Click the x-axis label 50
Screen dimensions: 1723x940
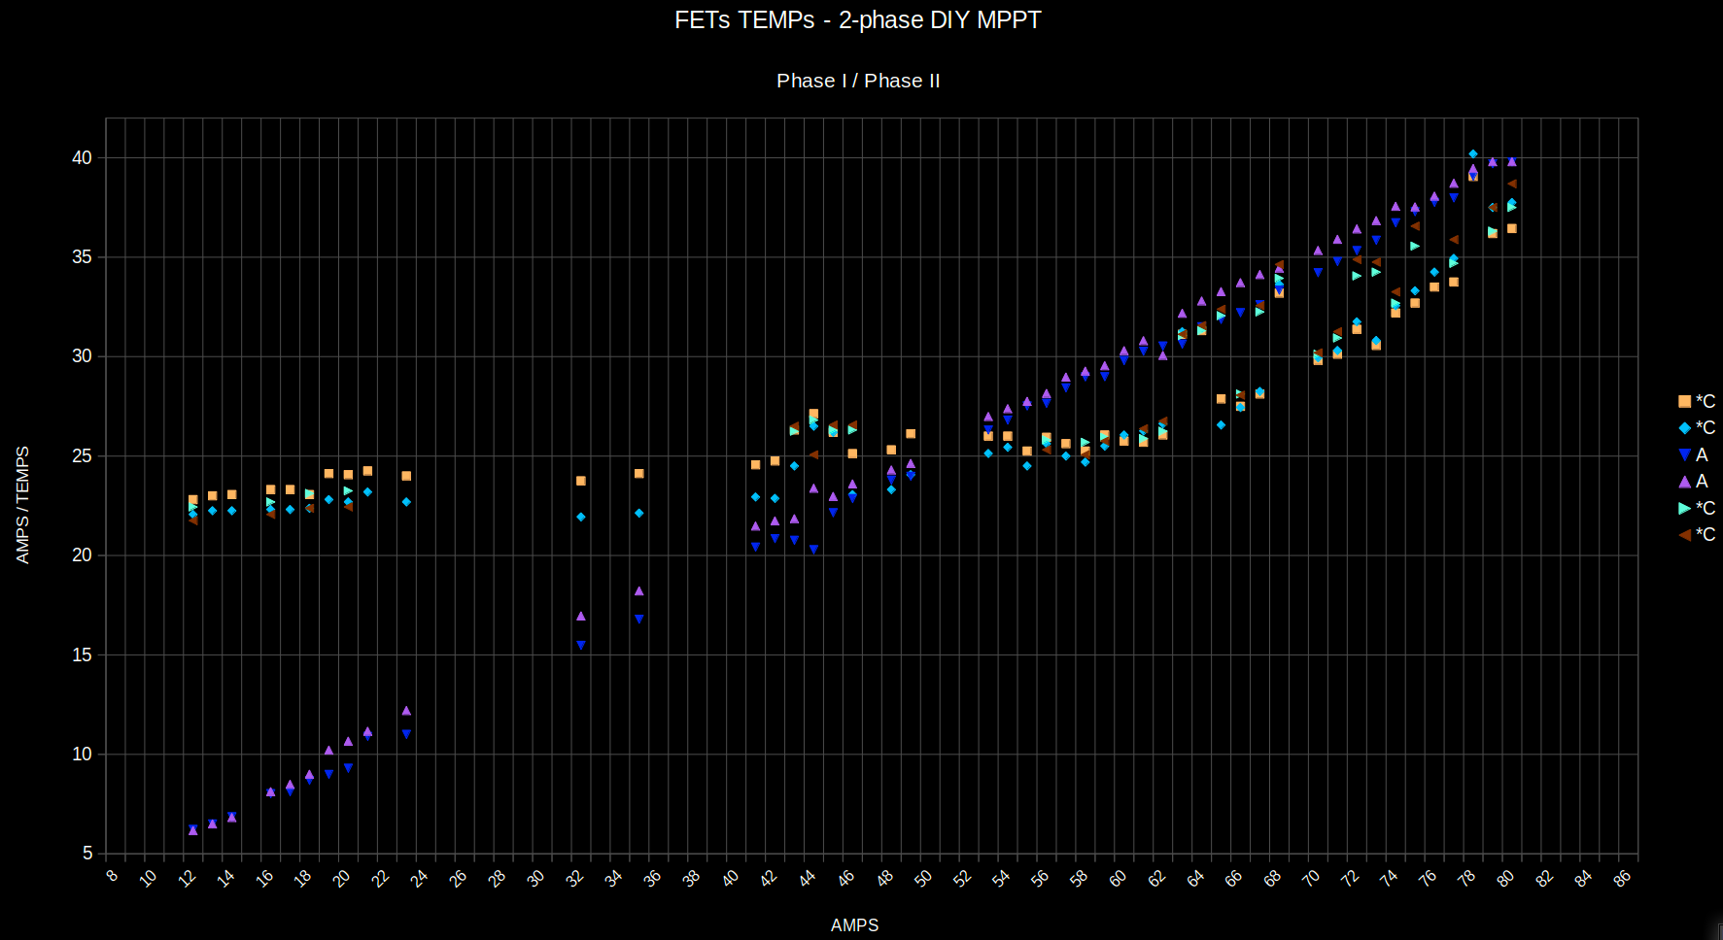924,879
